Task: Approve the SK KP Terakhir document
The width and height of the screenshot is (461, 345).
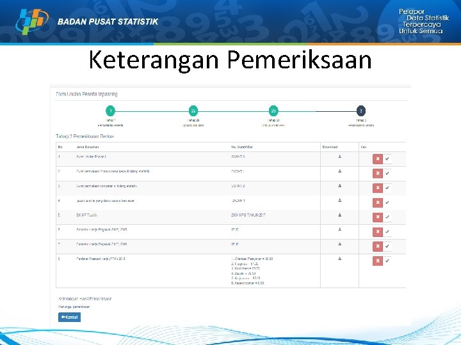Action: pos(387,217)
